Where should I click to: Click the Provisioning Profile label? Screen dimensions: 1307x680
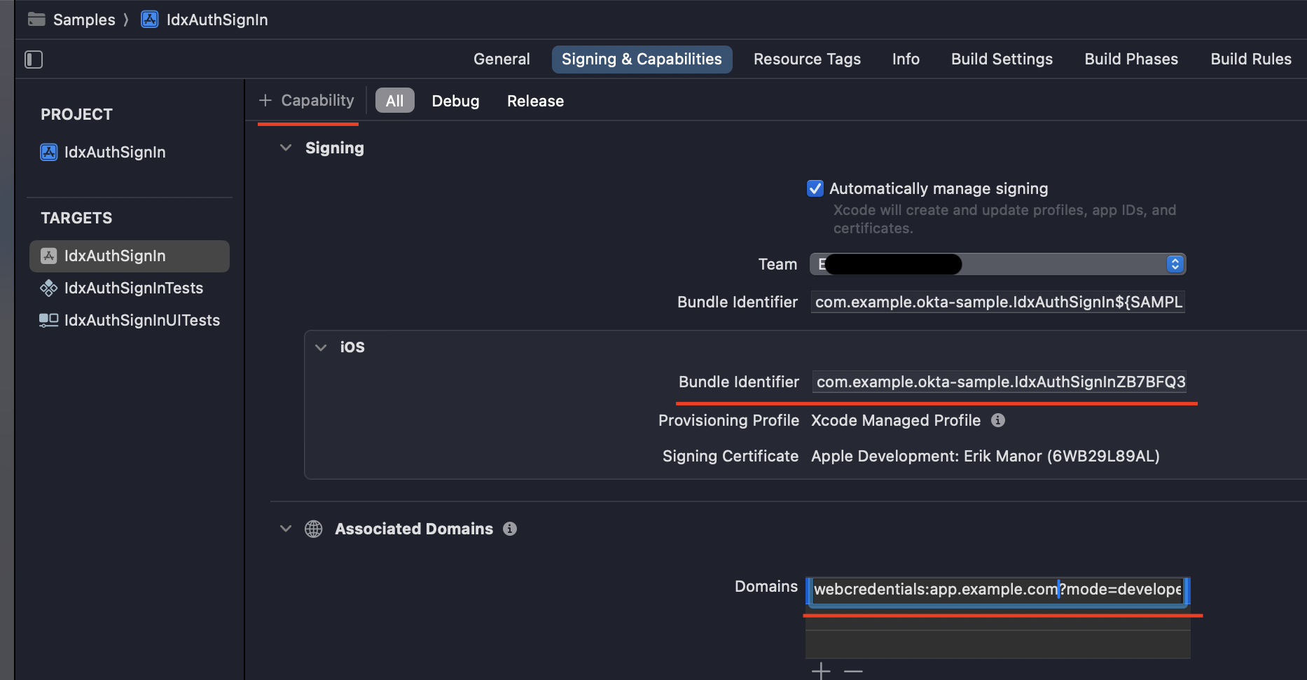click(728, 420)
